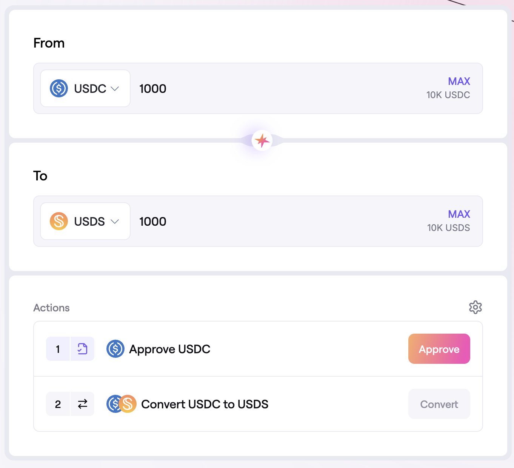Expand the USDC token chevron
514x468 pixels.
tap(115, 89)
